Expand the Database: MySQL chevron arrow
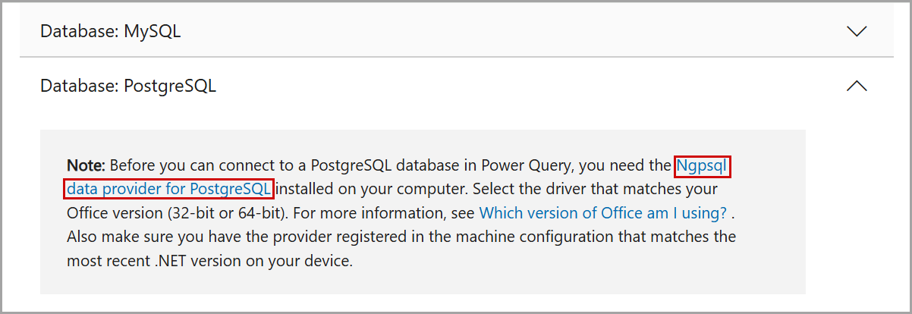The width and height of the screenshot is (912, 314). (856, 32)
